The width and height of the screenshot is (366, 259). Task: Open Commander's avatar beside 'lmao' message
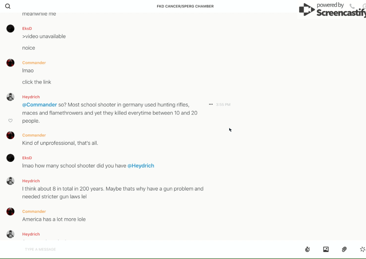pyautogui.click(x=10, y=63)
